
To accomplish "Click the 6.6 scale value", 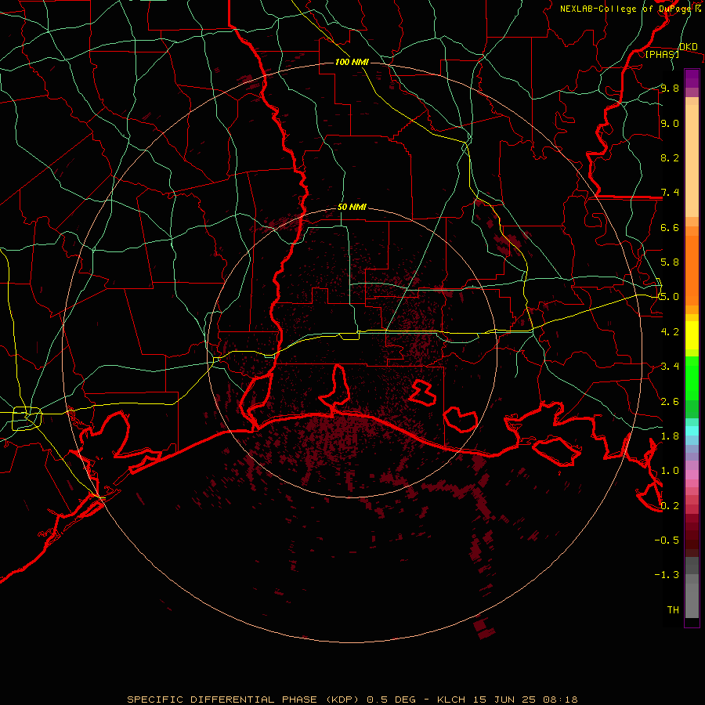I will click(670, 228).
